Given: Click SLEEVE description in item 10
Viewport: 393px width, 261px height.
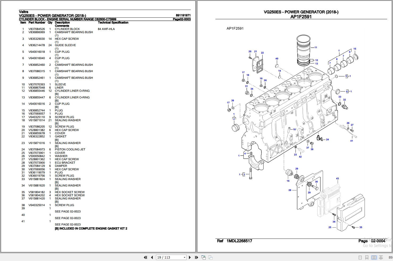Looking at the screenshot, I should click(x=60, y=84).
